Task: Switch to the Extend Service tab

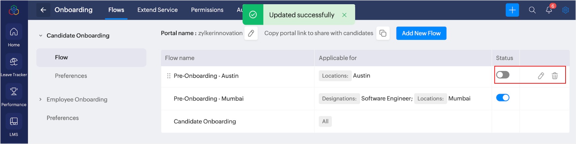Action: pyautogui.click(x=157, y=10)
